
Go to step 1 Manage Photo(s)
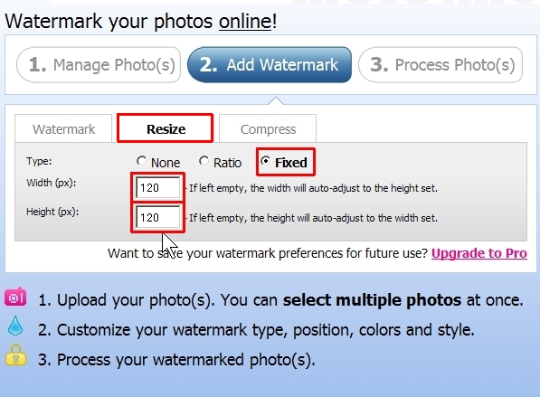[99, 65]
